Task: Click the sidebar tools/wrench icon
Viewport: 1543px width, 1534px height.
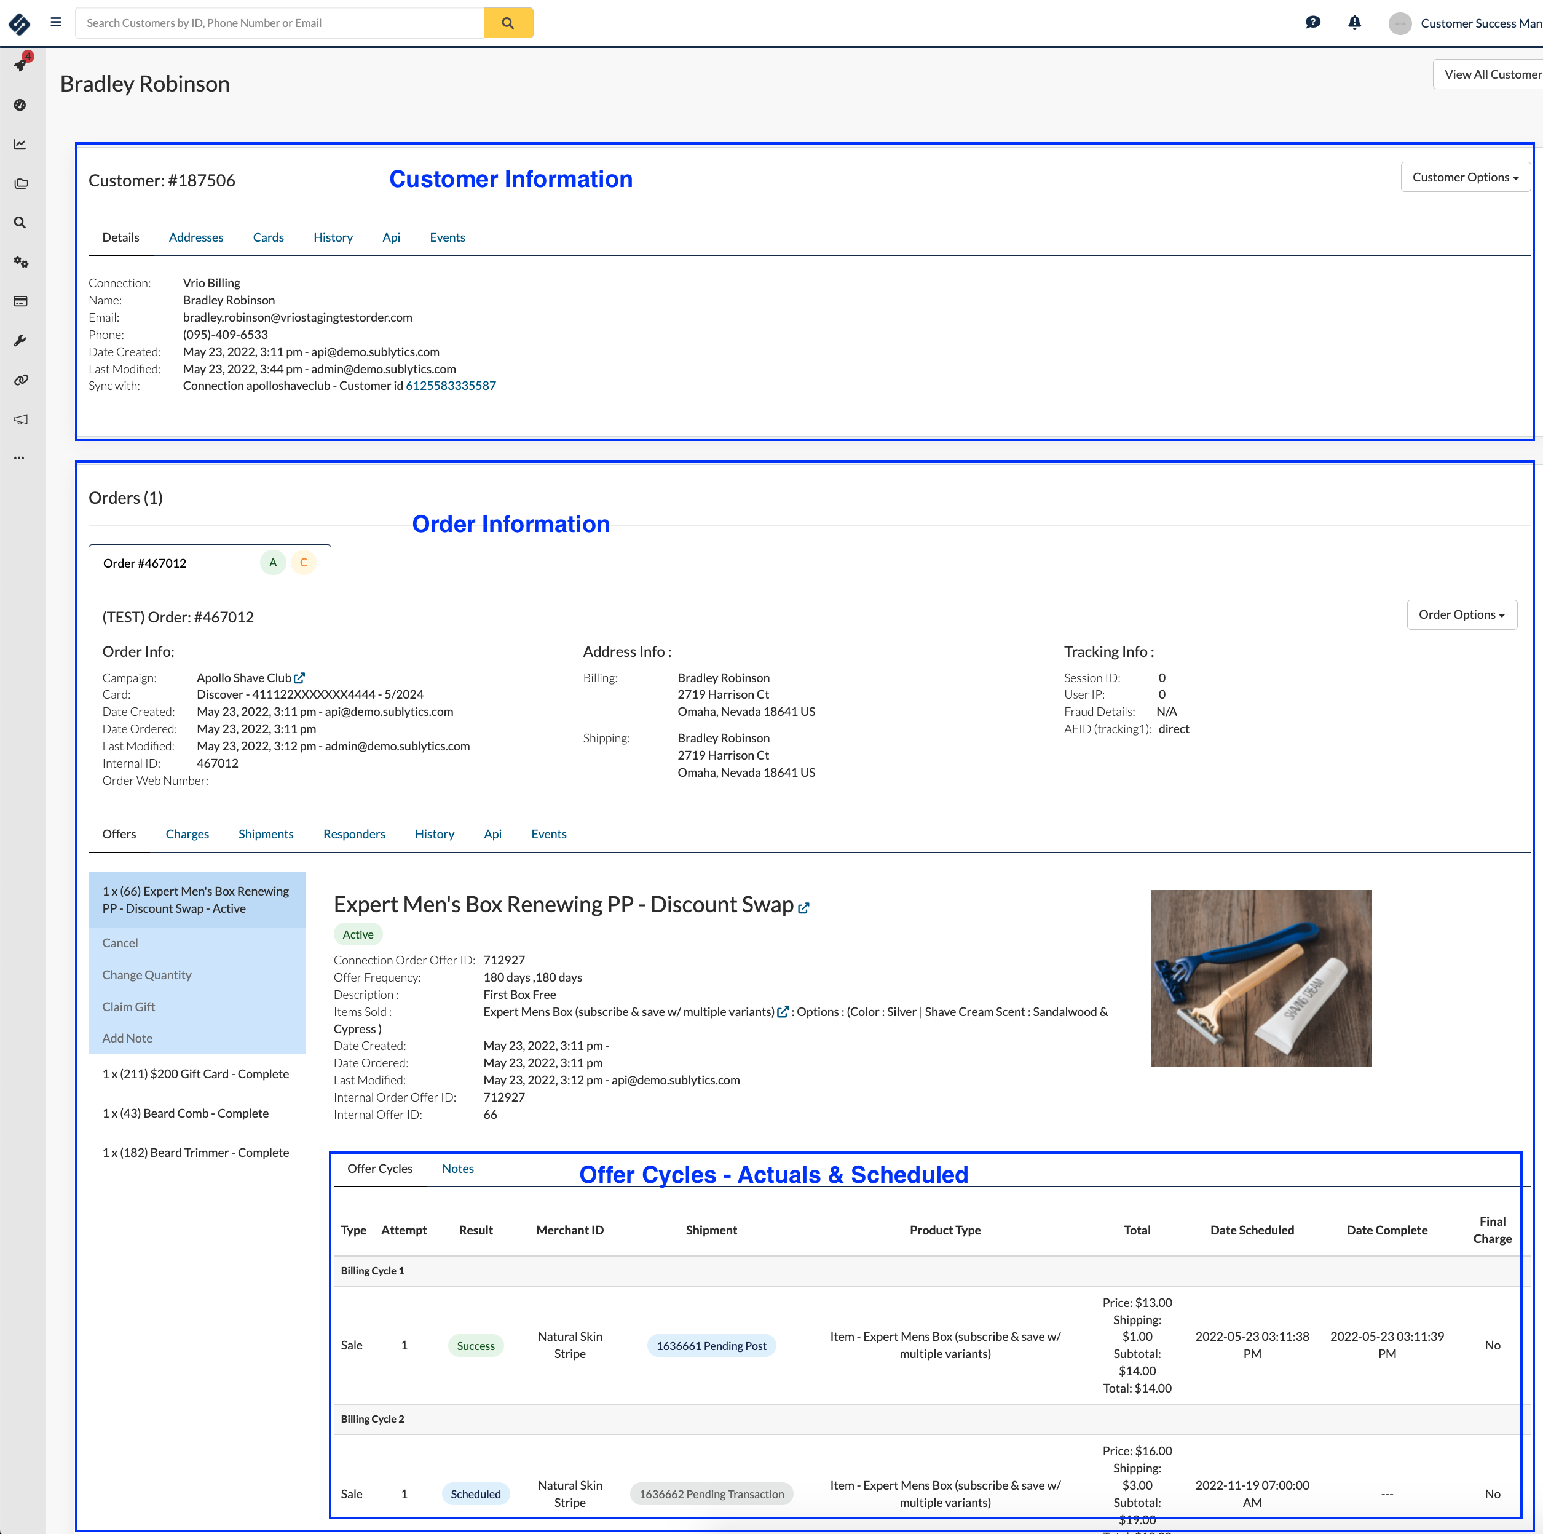Action: 20,340
